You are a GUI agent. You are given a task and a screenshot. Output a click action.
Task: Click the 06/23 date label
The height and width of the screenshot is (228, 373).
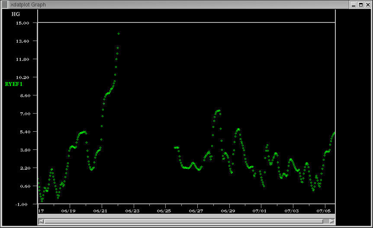point(132,211)
